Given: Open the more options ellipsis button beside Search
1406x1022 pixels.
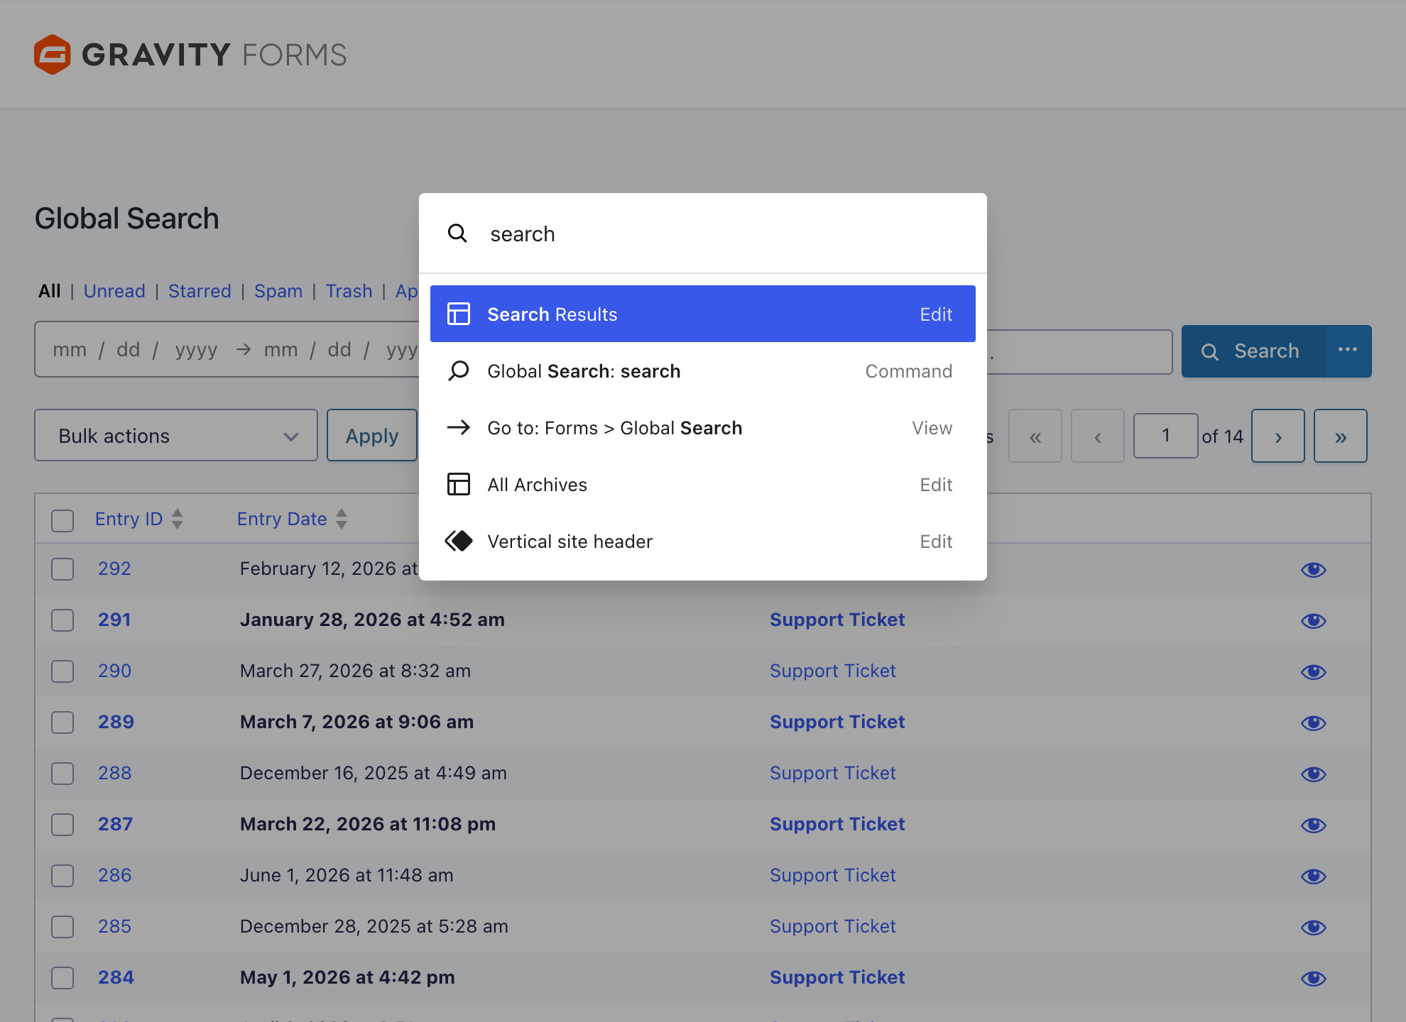Looking at the screenshot, I should coord(1348,351).
